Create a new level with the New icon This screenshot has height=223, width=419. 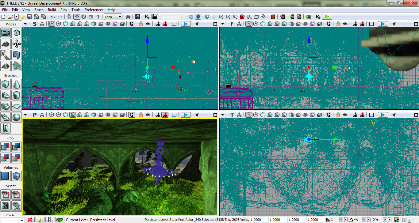[x=4, y=17]
